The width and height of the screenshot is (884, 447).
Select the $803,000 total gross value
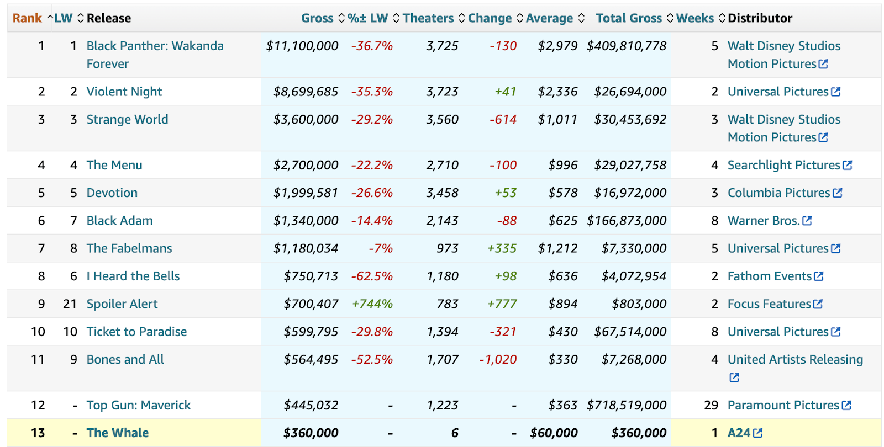[x=639, y=304]
